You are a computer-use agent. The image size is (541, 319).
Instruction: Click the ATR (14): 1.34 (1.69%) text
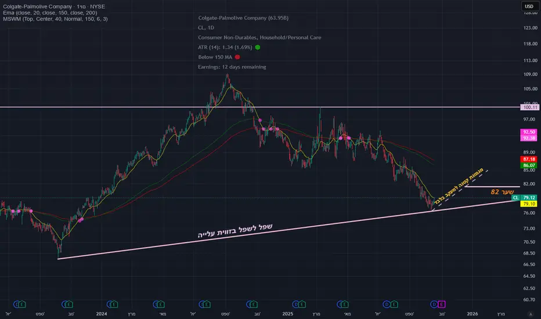225,47
